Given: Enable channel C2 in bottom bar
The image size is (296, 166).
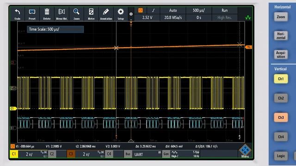Looking at the screenshot, I should pos(52,154).
